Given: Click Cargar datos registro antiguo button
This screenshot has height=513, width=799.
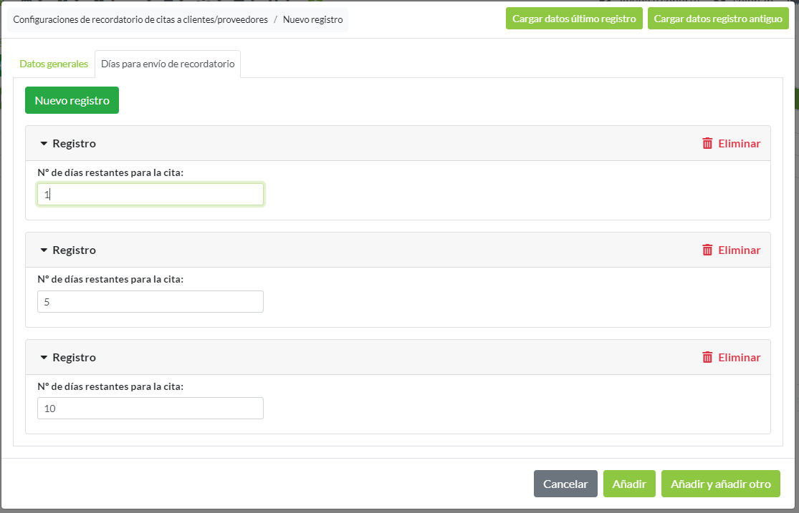Looking at the screenshot, I should [718, 19].
